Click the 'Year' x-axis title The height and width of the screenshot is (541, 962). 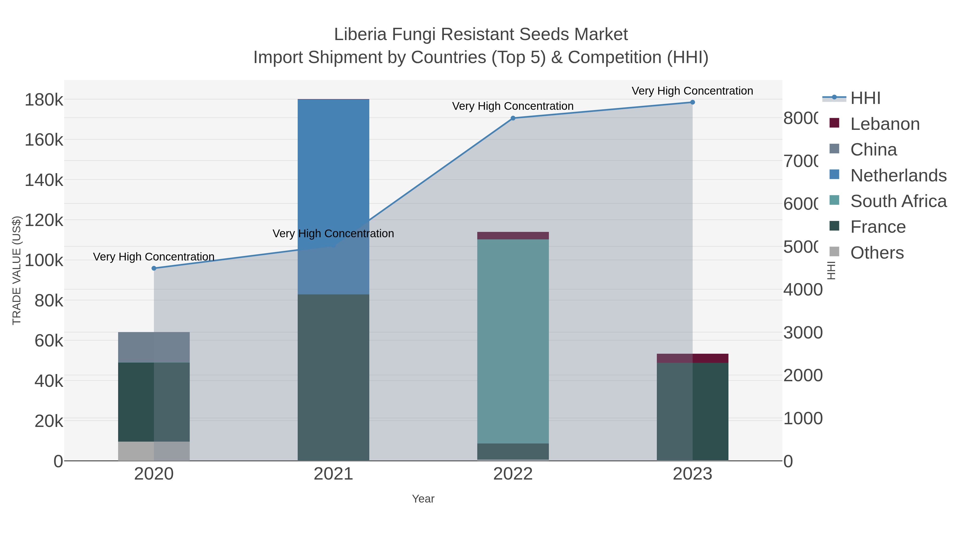pos(423,499)
